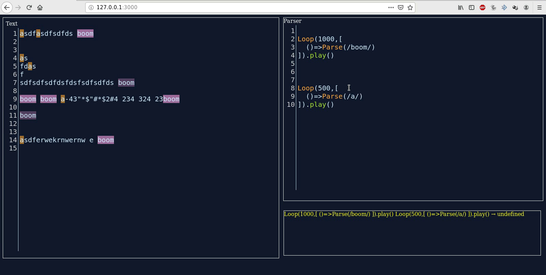The image size is (546, 275).
Task: Open the page actions three-dot menu
Action: click(x=391, y=7)
